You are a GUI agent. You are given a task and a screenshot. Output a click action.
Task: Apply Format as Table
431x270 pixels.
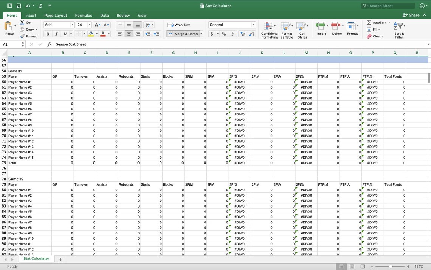tap(287, 30)
